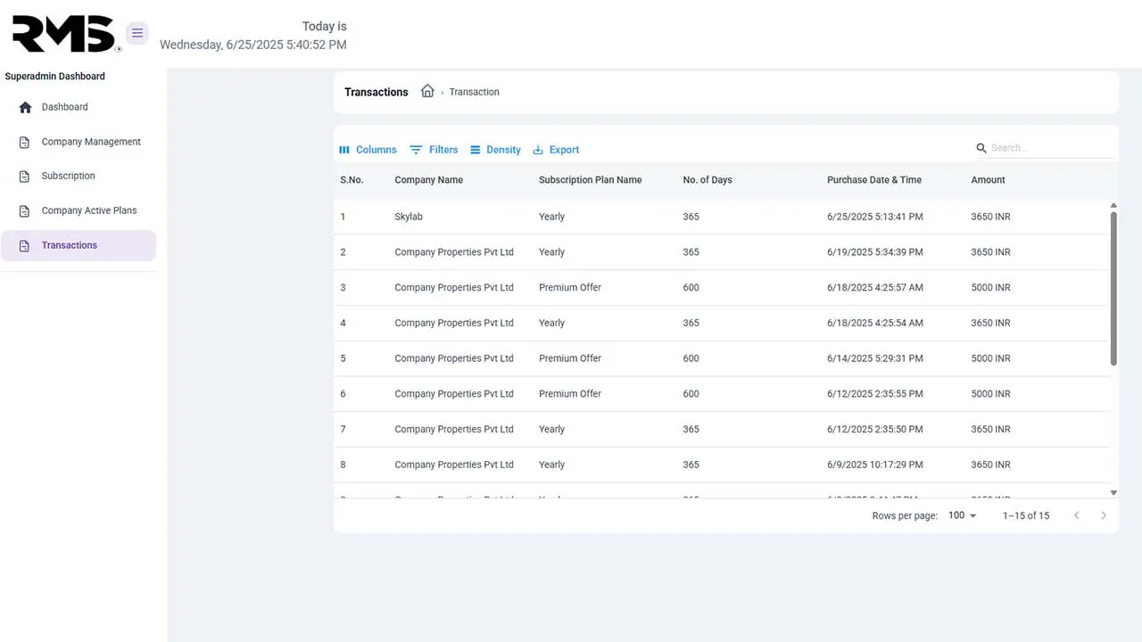Image resolution: width=1142 pixels, height=642 pixels.
Task: Sort by Subscription Plan Name column header
Action: (590, 180)
